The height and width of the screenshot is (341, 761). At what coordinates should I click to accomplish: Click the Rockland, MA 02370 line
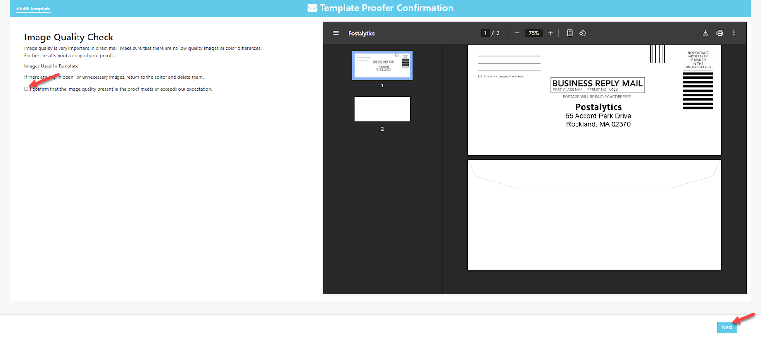pos(598,124)
